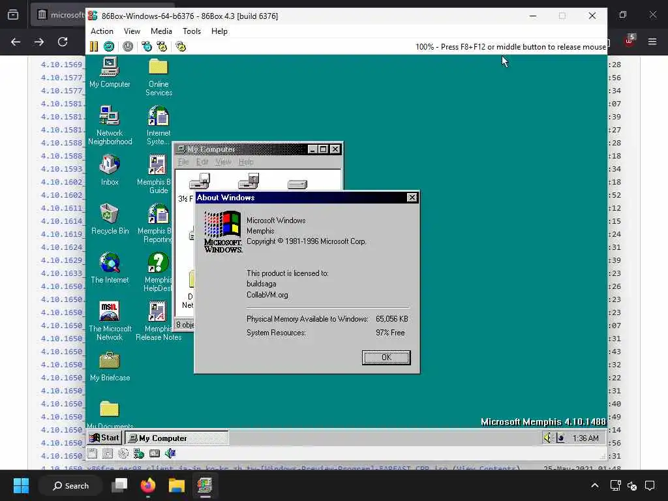Click the floppy drive icon in 86Box status bar
Image resolution: width=668 pixels, height=501 pixels.
(92, 454)
